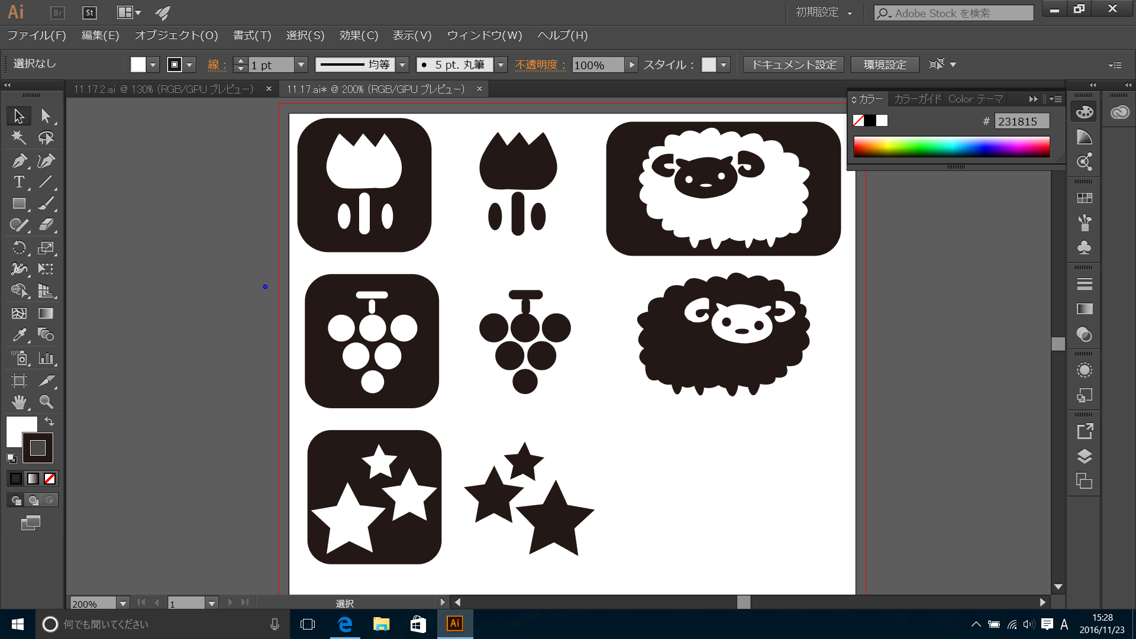
Task: Open ウィンドウ(W) menu
Action: point(485,35)
